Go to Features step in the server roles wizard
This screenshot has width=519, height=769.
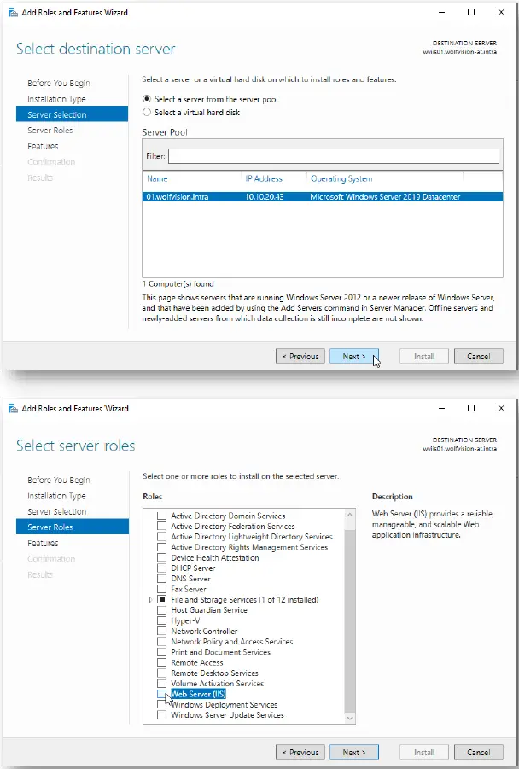coord(43,543)
